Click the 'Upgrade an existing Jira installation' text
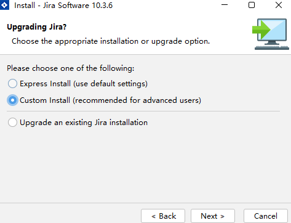This screenshot has width=291, height=223. (84, 123)
